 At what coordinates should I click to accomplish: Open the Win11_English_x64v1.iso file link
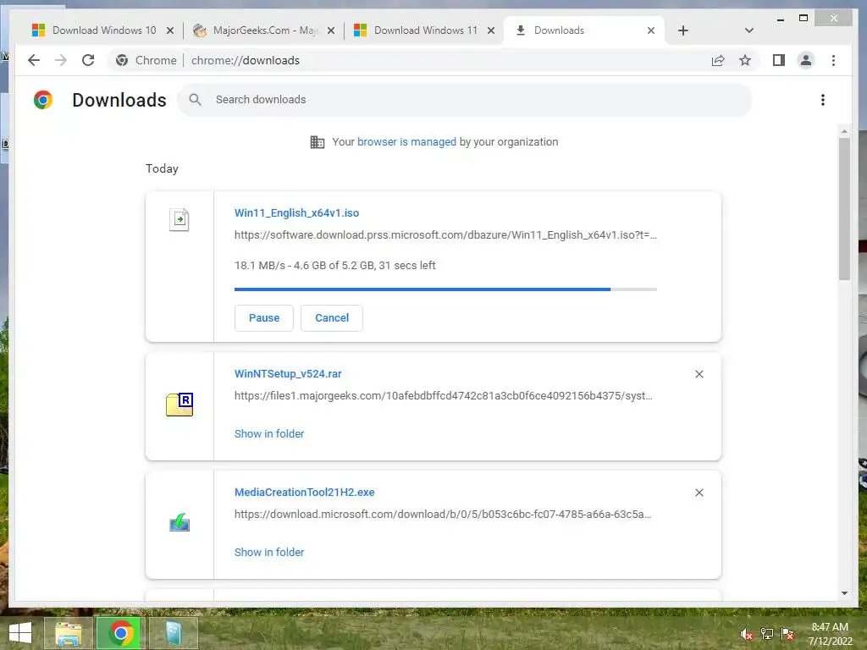pos(296,212)
